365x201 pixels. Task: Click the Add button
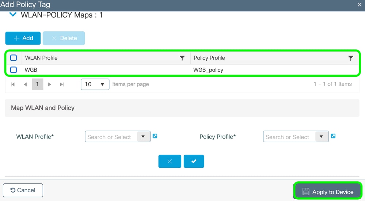pyautogui.click(x=23, y=38)
